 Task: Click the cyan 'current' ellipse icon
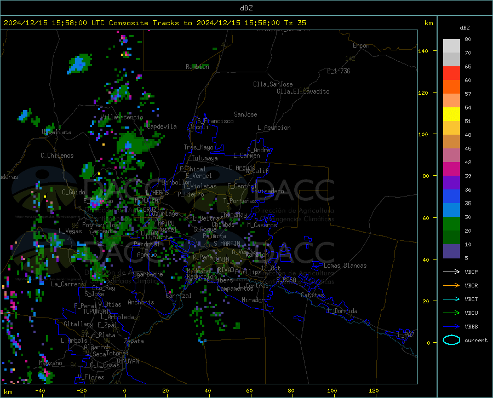pos(451,340)
